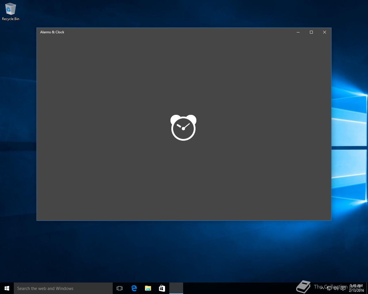Select the Recycle Bin desktop icon
Viewport: 368px width, 294px height.
tap(11, 12)
